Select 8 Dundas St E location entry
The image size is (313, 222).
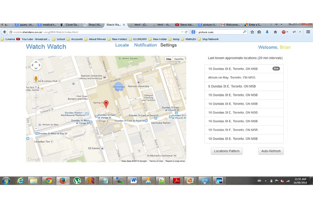pyautogui.click(x=244, y=86)
